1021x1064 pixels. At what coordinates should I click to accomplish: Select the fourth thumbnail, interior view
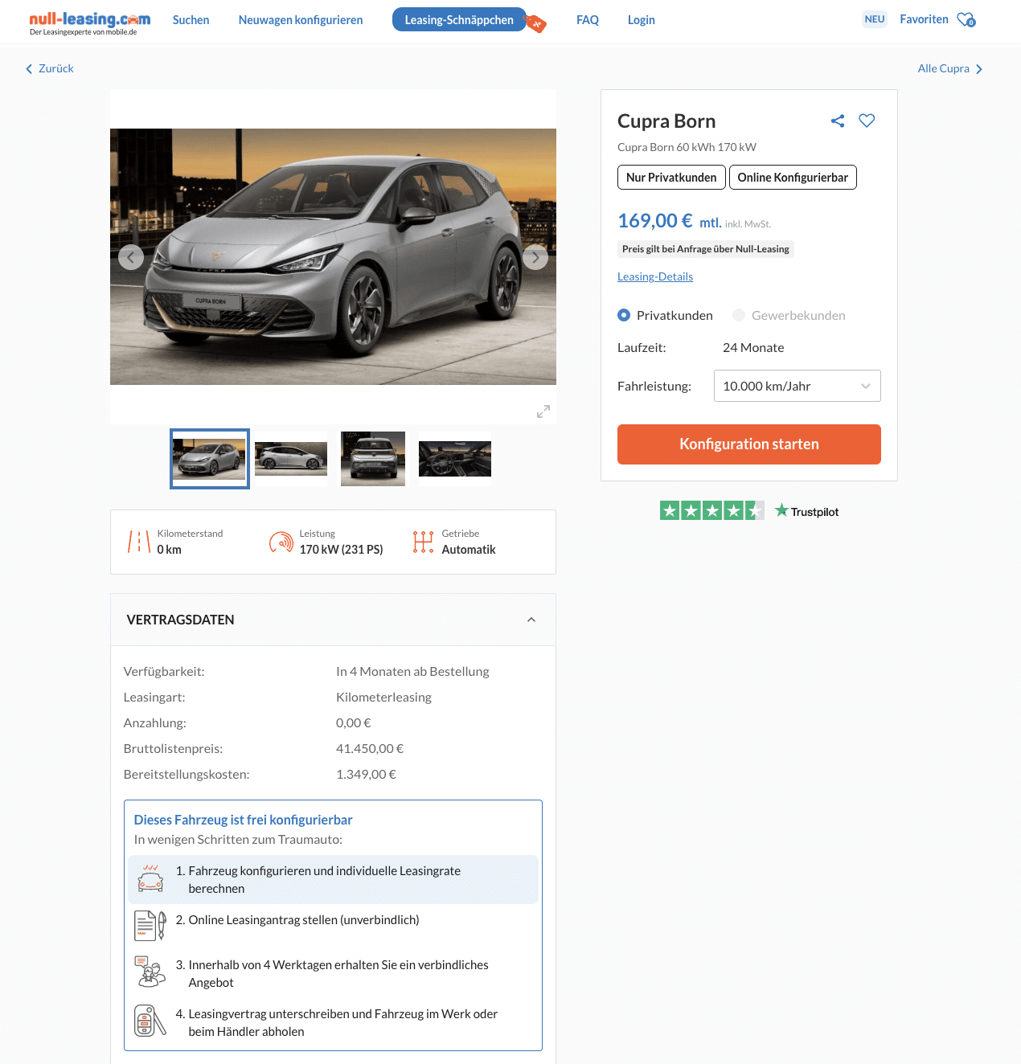coord(455,459)
